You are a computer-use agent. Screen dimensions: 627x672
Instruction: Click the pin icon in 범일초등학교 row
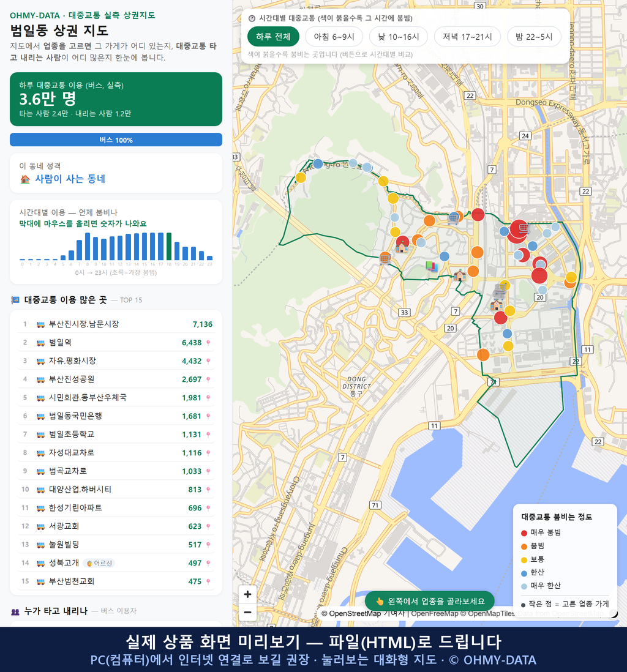coord(208,435)
